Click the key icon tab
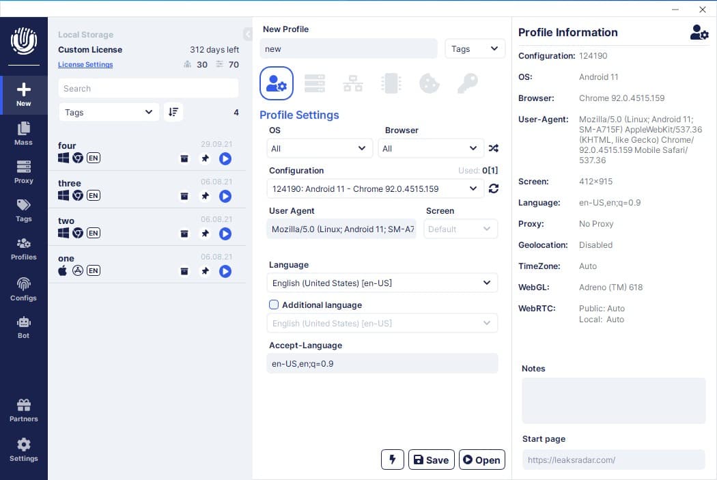Viewport: 717px width, 480px height. (467, 83)
